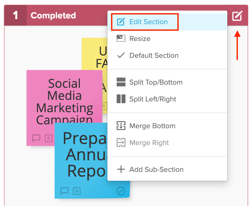
Task: Click the Merge Bottom icon
Action: (121, 126)
